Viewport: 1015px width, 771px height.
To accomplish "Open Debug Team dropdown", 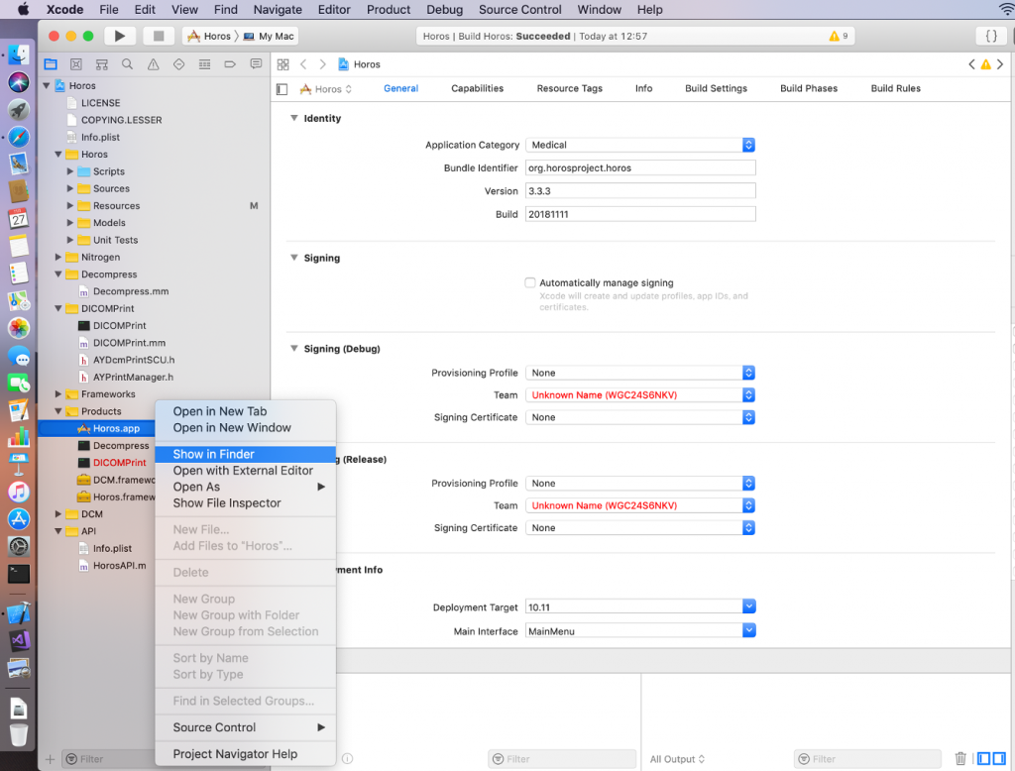I will 640,394.
